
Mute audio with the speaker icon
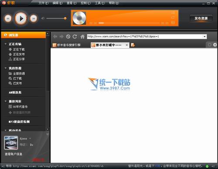coord(43,18)
